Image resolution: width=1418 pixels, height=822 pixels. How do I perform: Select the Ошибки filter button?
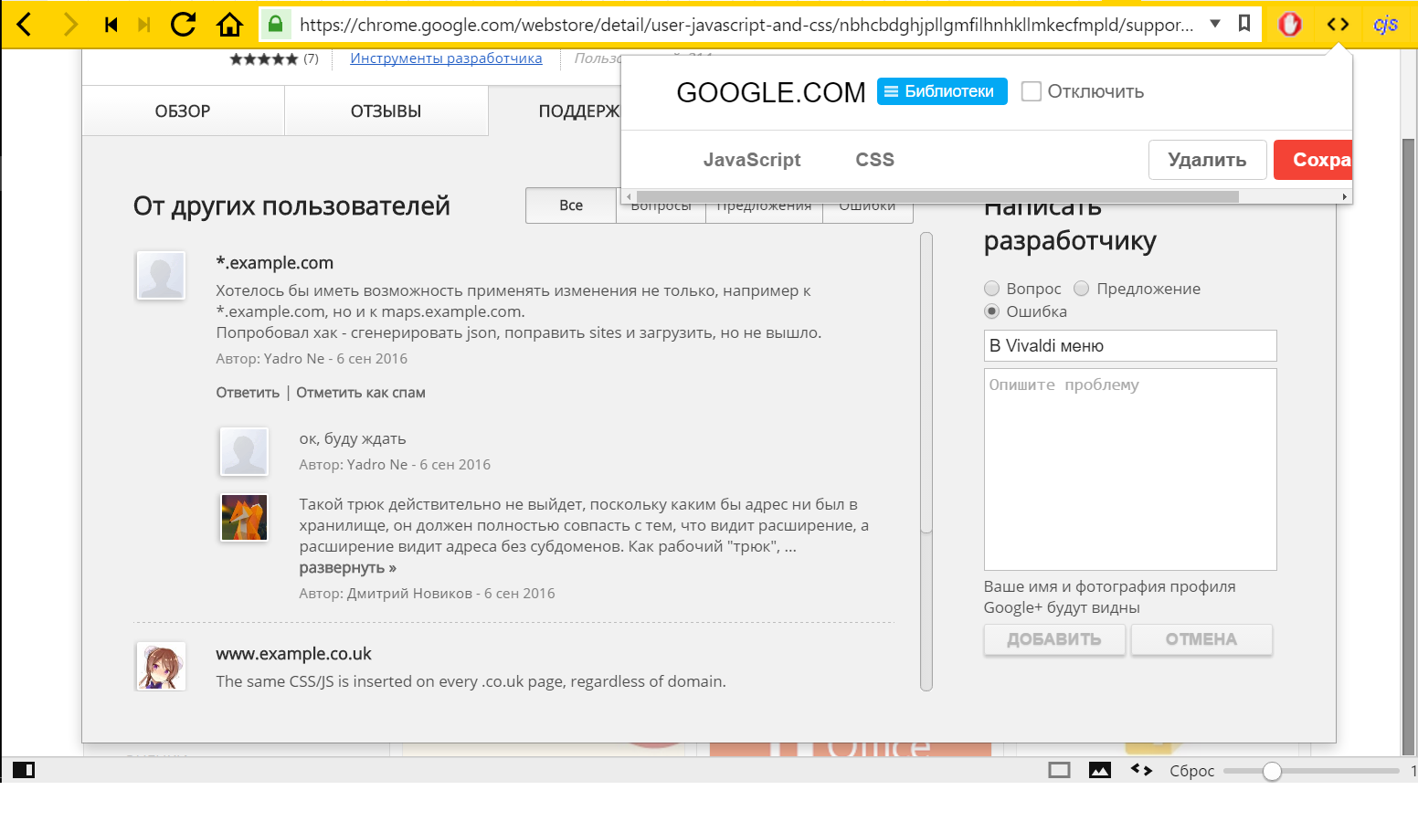point(867,209)
